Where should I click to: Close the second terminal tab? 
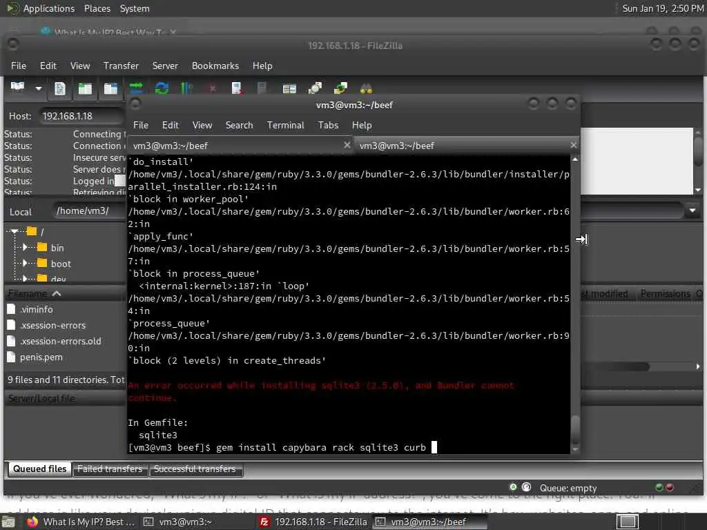pyautogui.click(x=573, y=145)
